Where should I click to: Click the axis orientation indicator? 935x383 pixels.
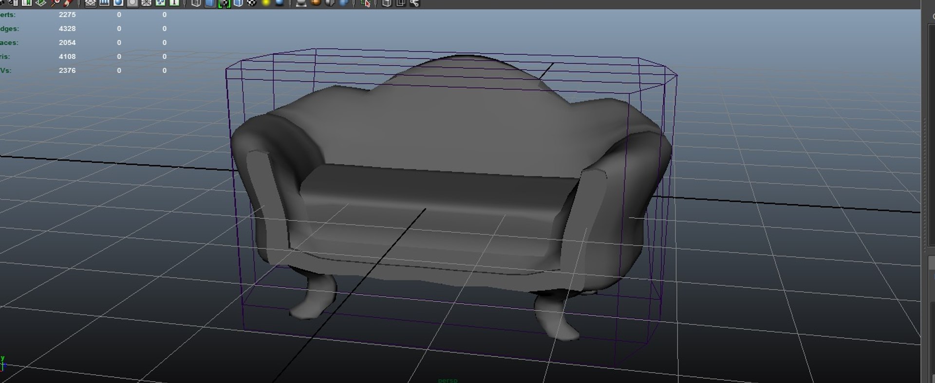(2, 364)
